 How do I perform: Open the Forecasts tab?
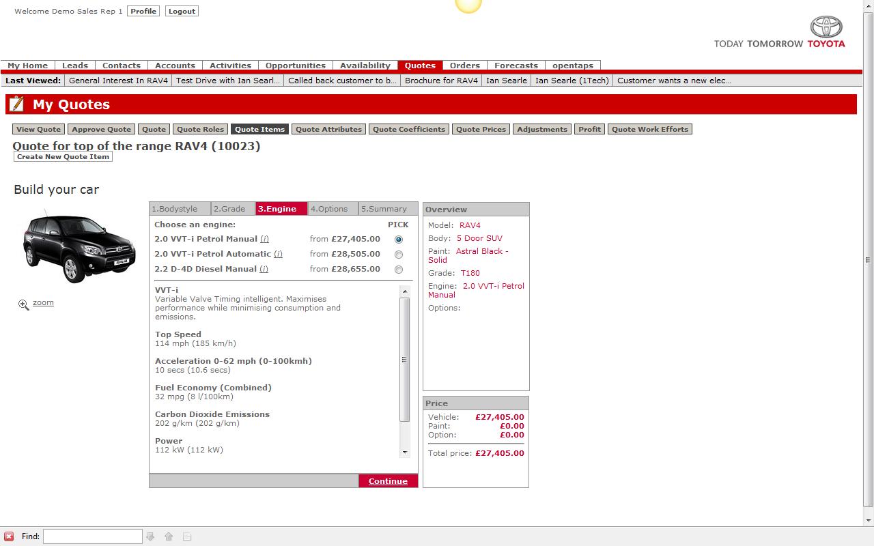click(516, 66)
